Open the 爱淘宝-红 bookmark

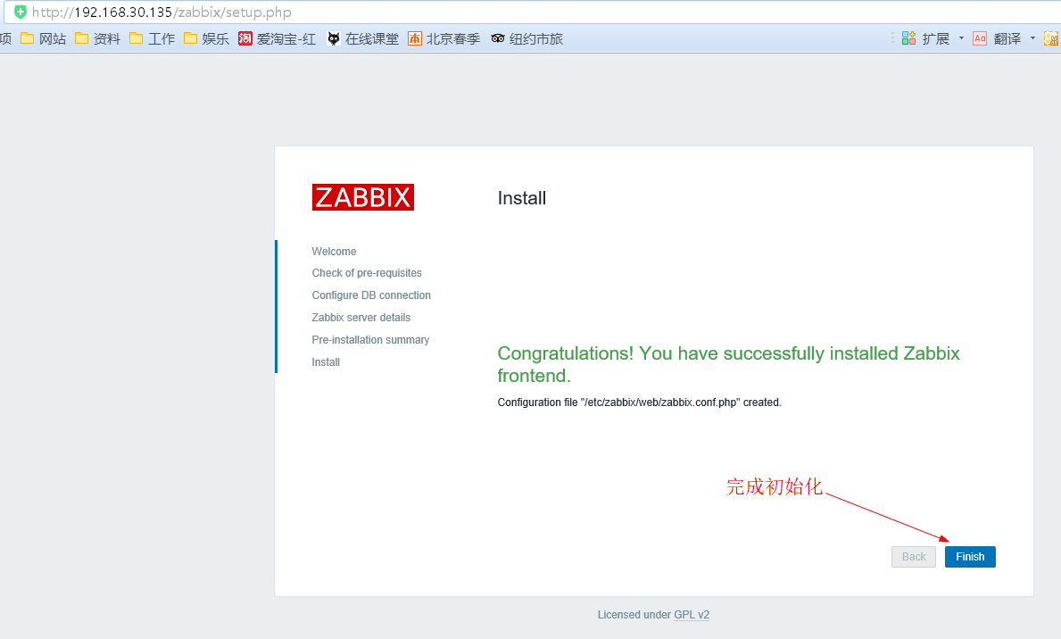278,38
